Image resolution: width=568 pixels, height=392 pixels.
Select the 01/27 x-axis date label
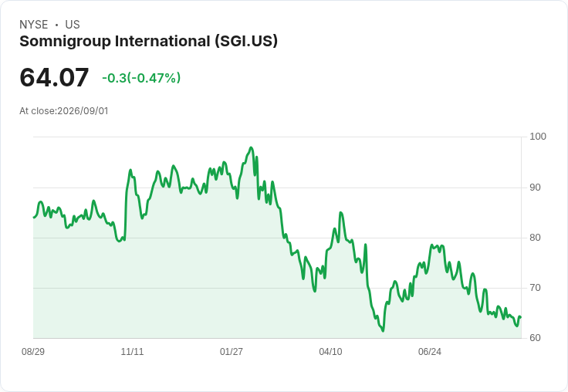tap(232, 352)
